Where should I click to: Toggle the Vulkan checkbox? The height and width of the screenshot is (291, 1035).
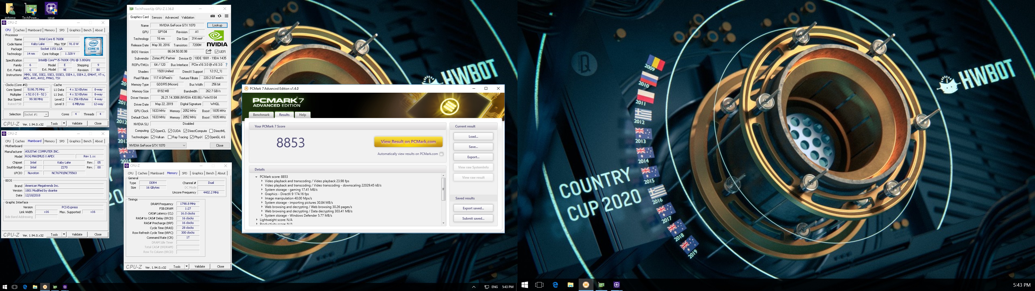point(153,137)
